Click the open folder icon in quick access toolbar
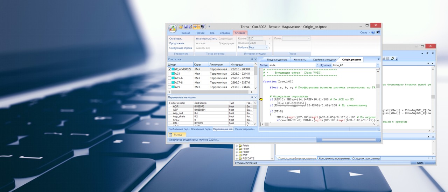 pyautogui.click(x=181, y=27)
